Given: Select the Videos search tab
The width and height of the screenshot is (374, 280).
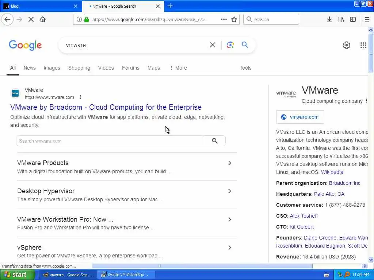Looking at the screenshot, I should [106, 68].
